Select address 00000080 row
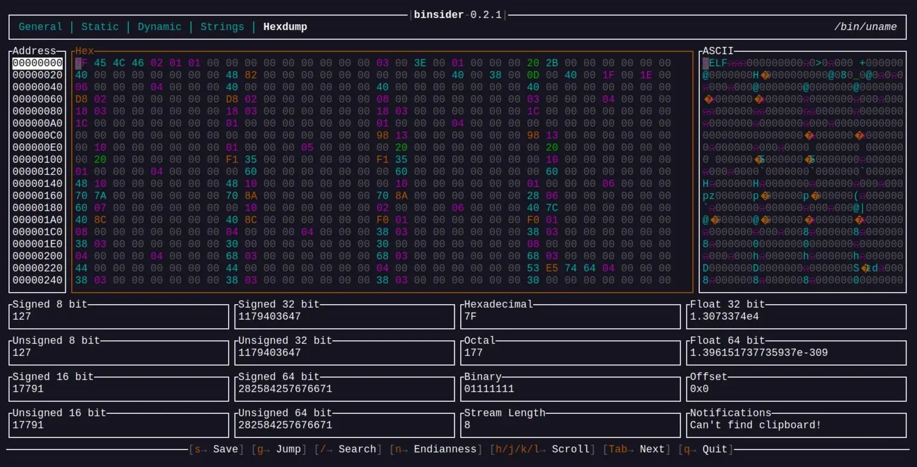Screen dimensions: 917x467 point(37,111)
